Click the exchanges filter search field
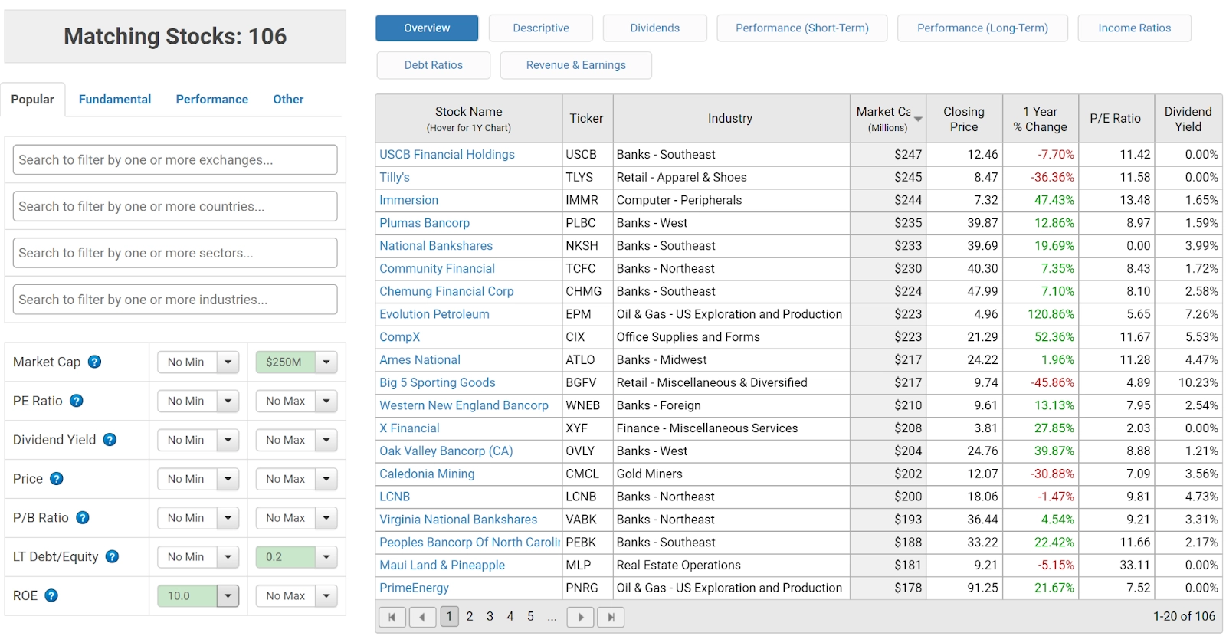This screenshot has width=1226, height=636. [175, 160]
